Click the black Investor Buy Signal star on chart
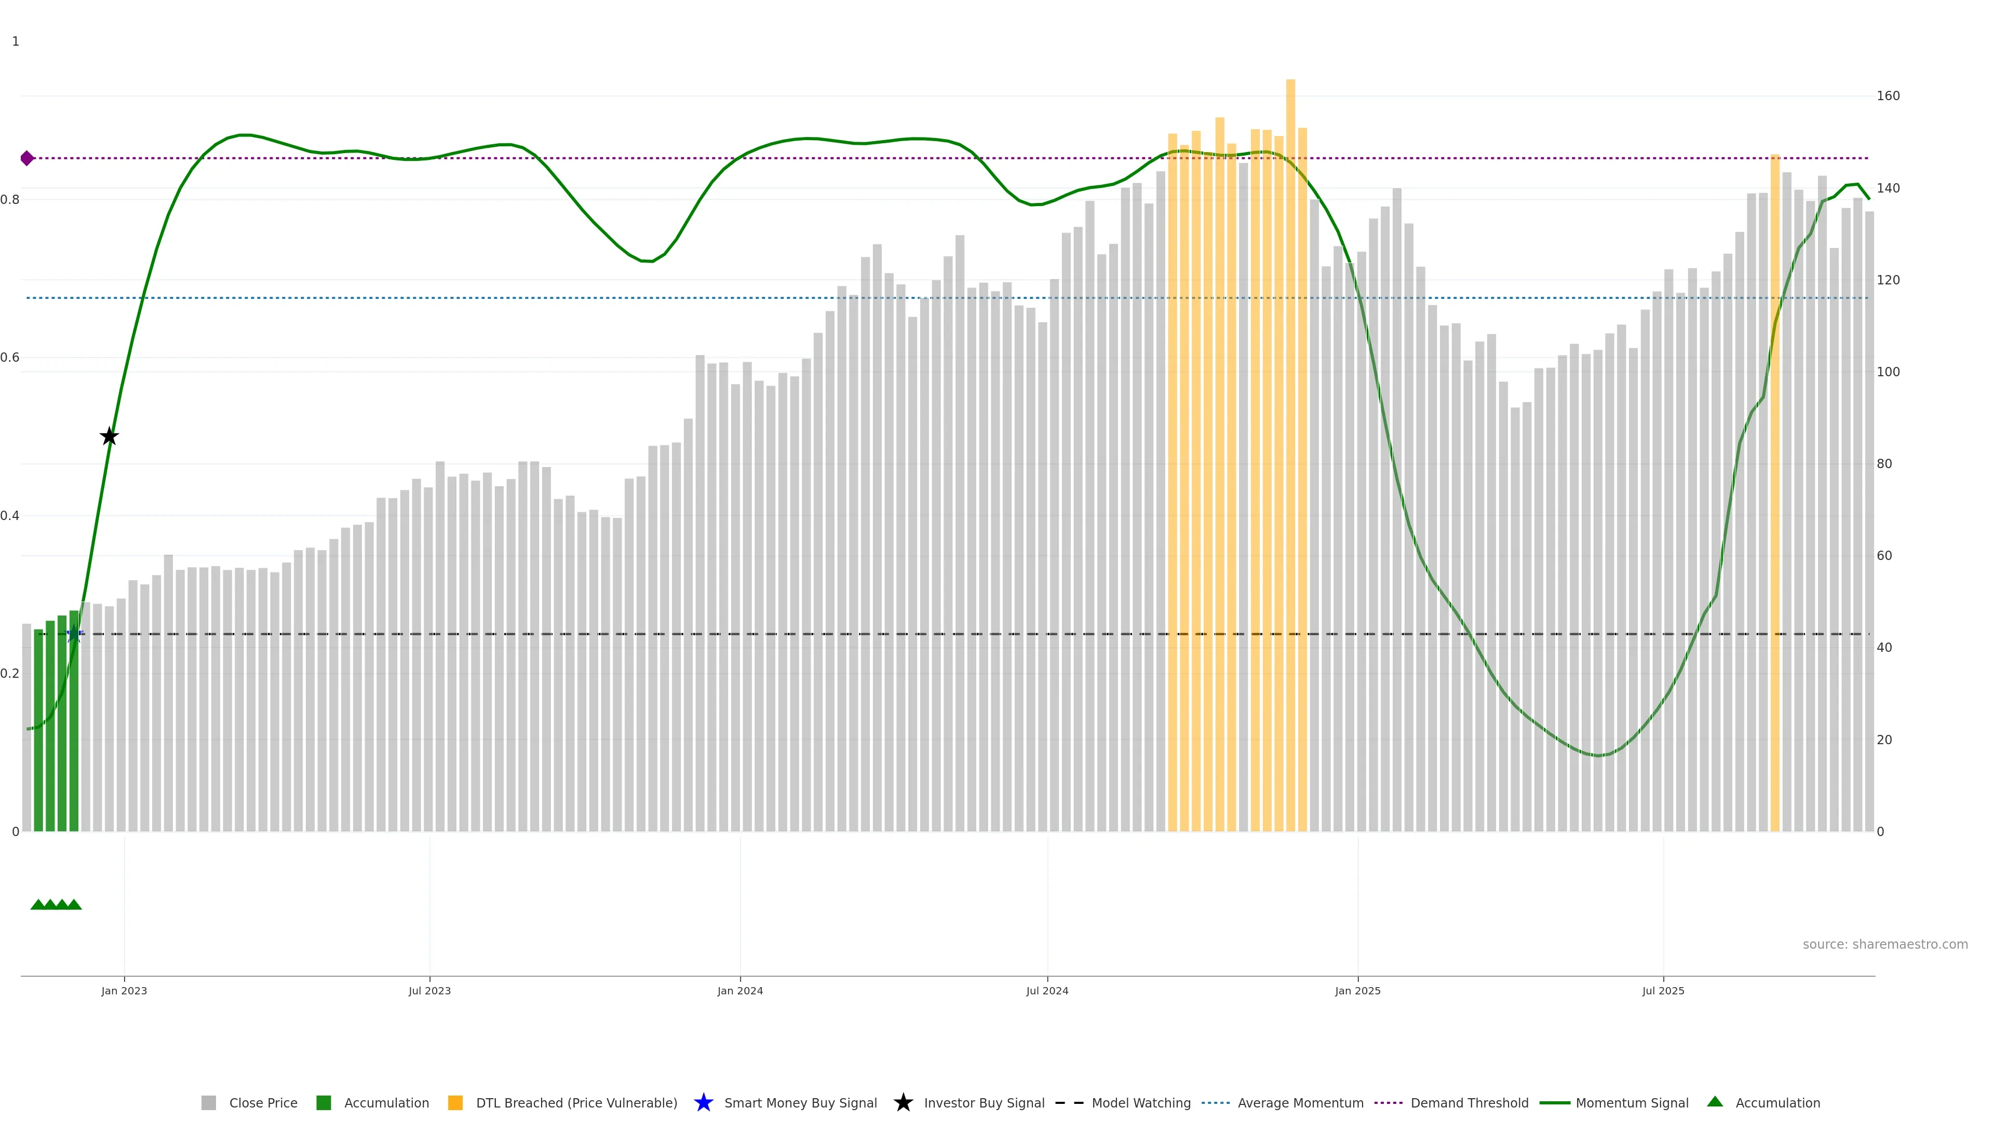This screenshot has width=1994, height=1121. click(x=109, y=436)
